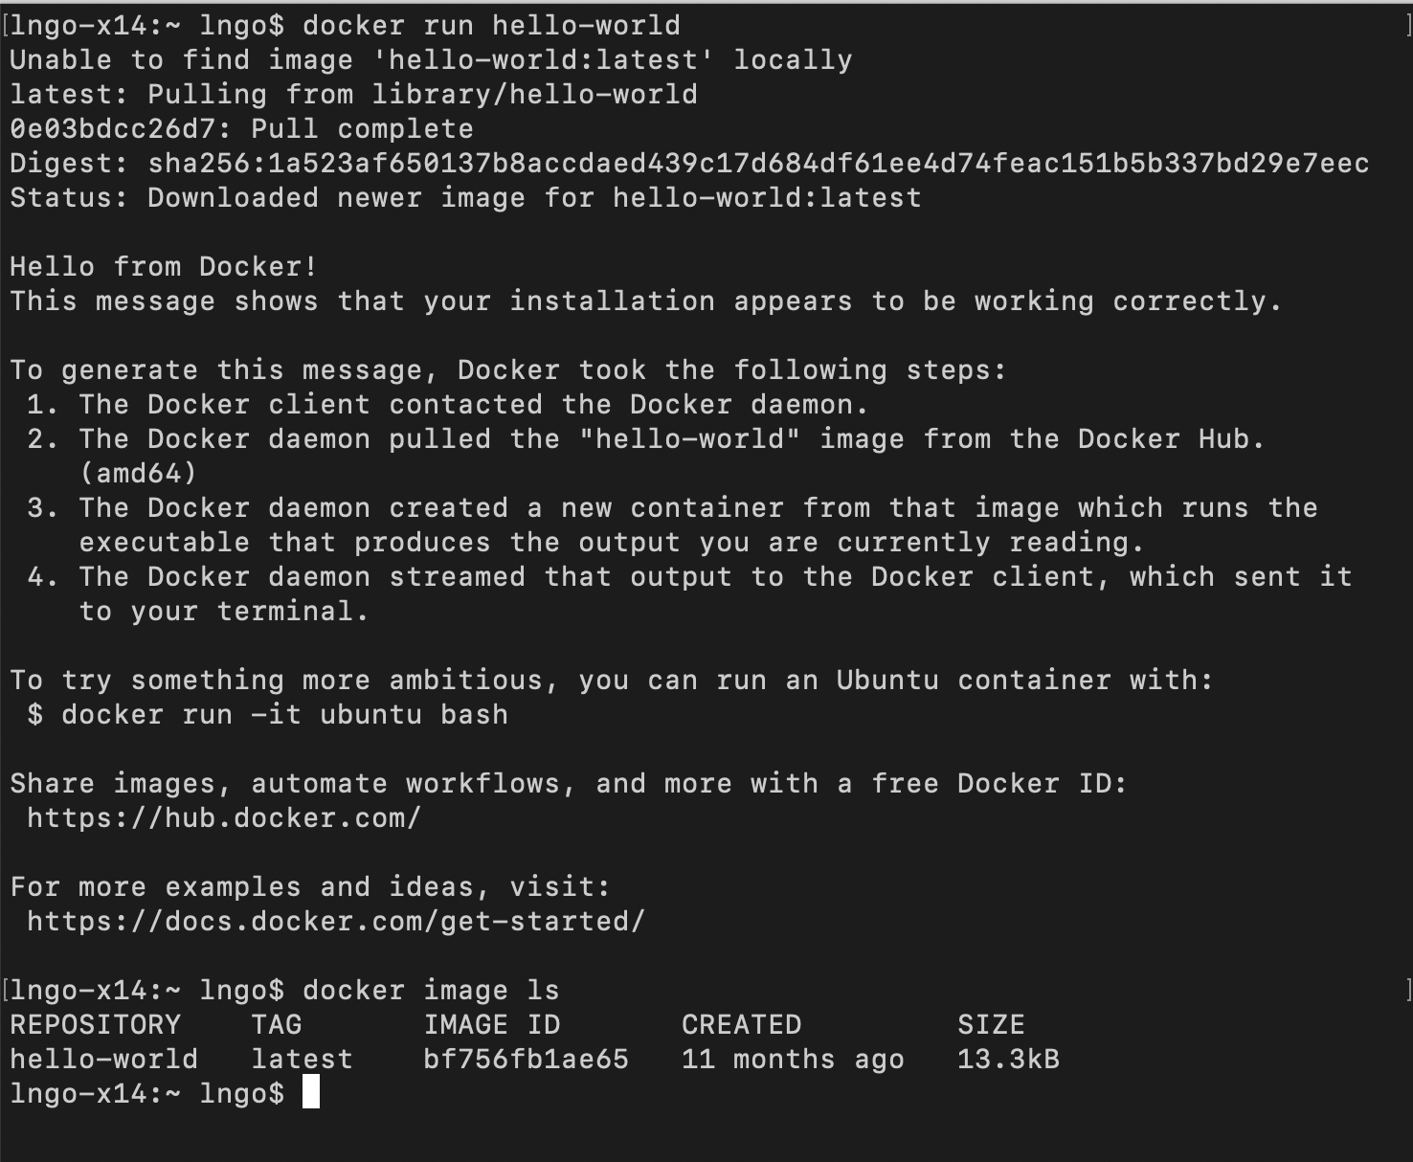
Task: Click the SIZE column header
Action: click(x=991, y=1025)
